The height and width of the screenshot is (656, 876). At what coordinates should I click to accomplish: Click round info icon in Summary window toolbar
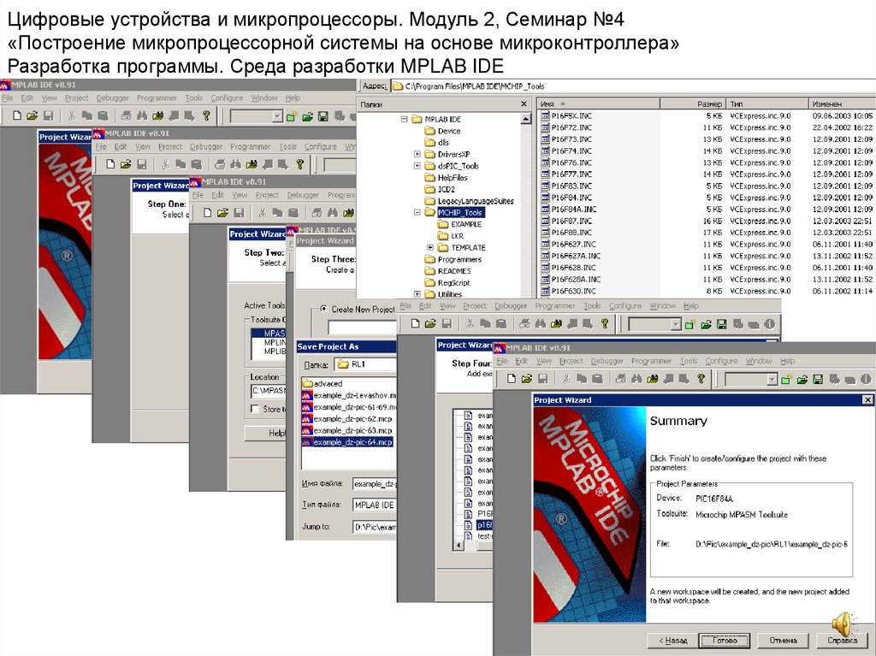866,380
